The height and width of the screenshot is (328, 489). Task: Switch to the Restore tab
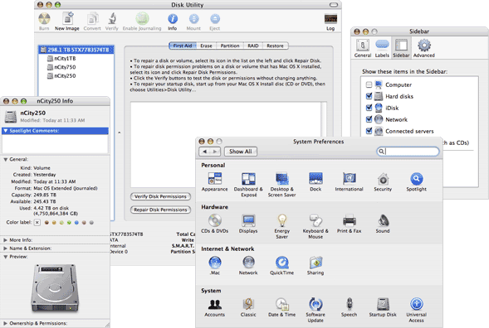[275, 46]
